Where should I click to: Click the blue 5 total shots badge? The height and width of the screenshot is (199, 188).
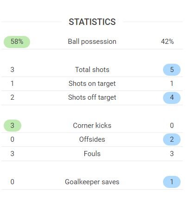pos(172,70)
